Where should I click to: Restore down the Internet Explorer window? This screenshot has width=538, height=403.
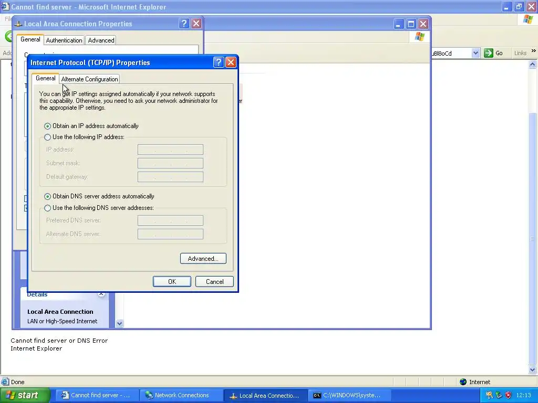coord(519,6)
